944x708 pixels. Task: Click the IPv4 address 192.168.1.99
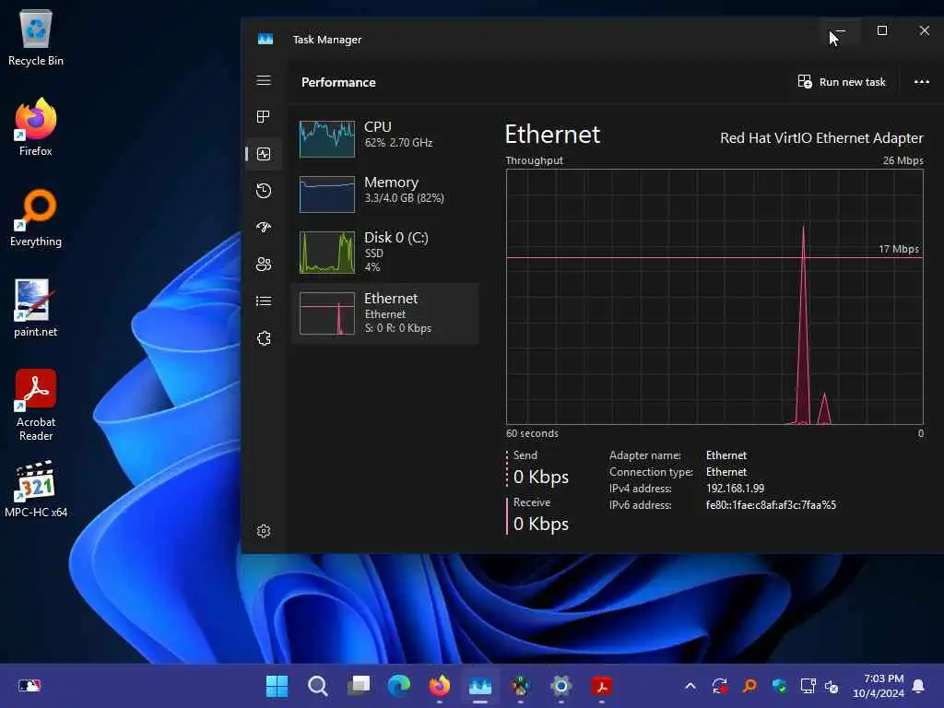click(735, 489)
